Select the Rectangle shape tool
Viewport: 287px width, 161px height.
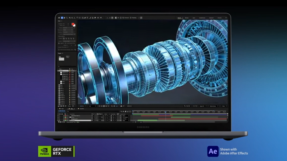pos(83,18)
